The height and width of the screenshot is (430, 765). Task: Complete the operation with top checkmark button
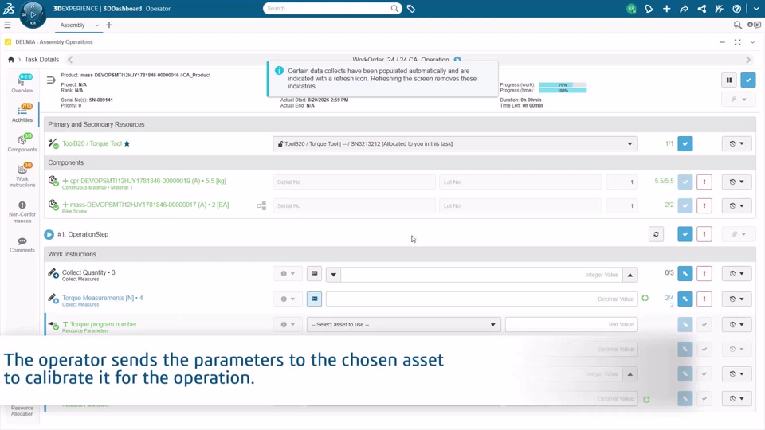(748, 80)
